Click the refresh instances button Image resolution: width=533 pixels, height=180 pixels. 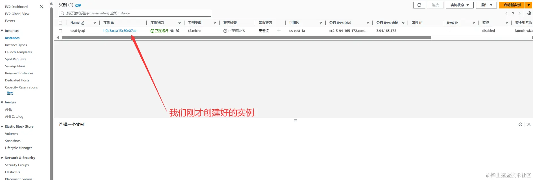point(419,5)
